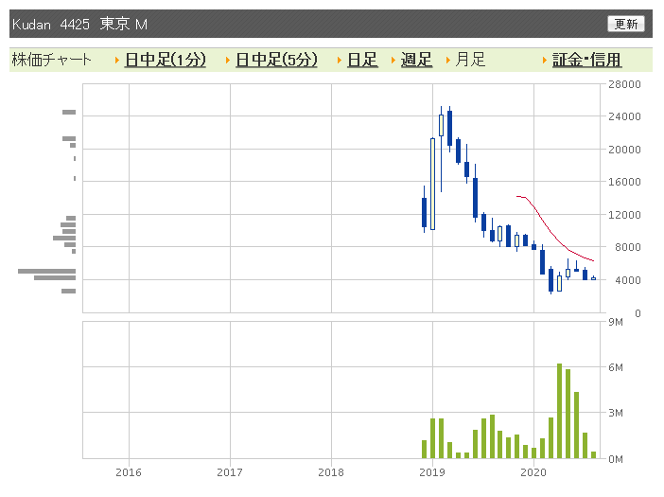This screenshot has height=497, width=664.
Task: Open the 日中足(1分) chart link
Action: [x=166, y=60]
